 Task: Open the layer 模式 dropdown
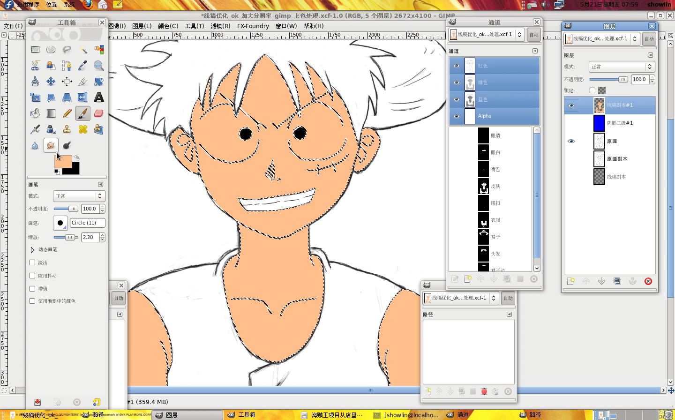622,67
